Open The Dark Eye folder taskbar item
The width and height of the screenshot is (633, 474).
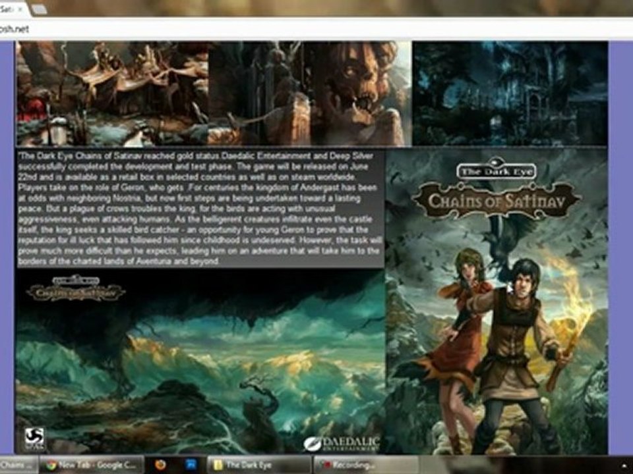click(258, 465)
